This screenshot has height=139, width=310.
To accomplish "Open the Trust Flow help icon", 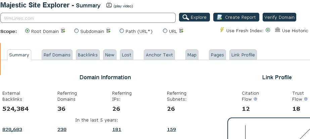I will point(306,99).
